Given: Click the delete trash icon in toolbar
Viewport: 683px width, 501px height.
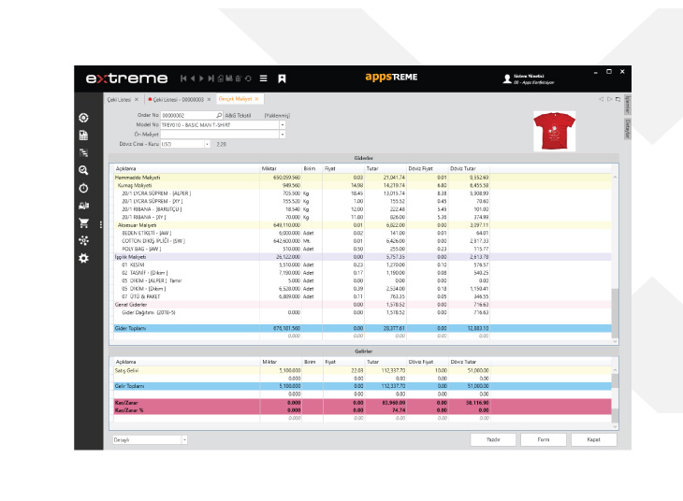Looking at the screenshot, I should tap(239, 79).
